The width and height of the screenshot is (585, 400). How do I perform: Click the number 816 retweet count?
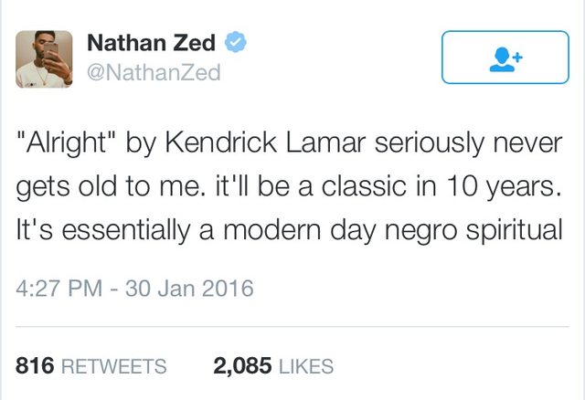tap(35, 367)
